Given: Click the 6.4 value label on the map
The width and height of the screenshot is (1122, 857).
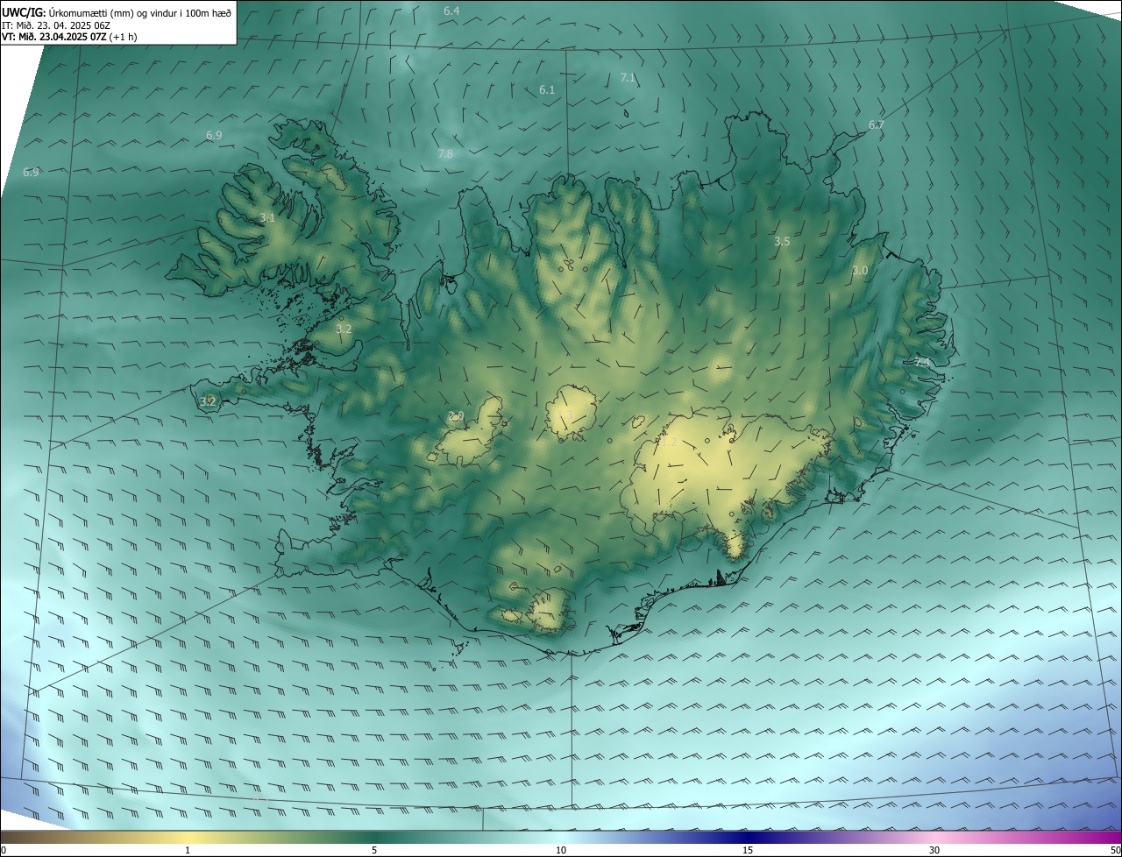Looking at the screenshot, I should 451,11.
